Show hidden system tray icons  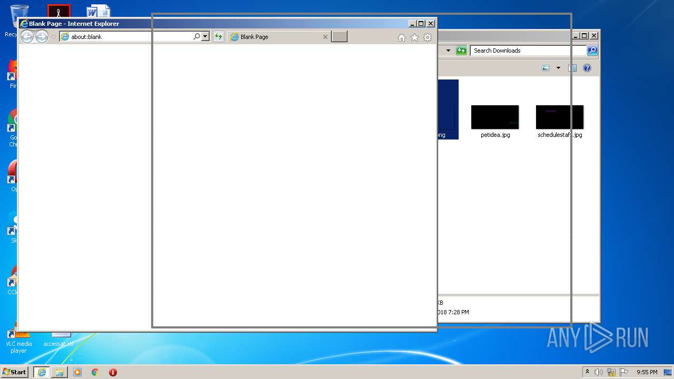588,372
